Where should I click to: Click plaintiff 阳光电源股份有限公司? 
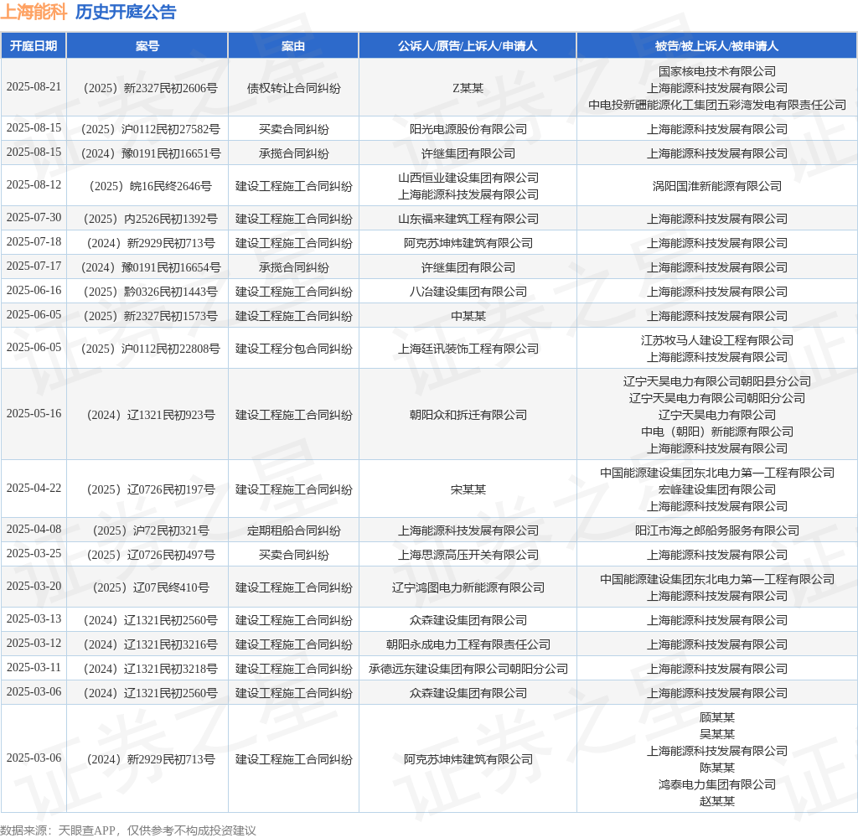coord(468,129)
